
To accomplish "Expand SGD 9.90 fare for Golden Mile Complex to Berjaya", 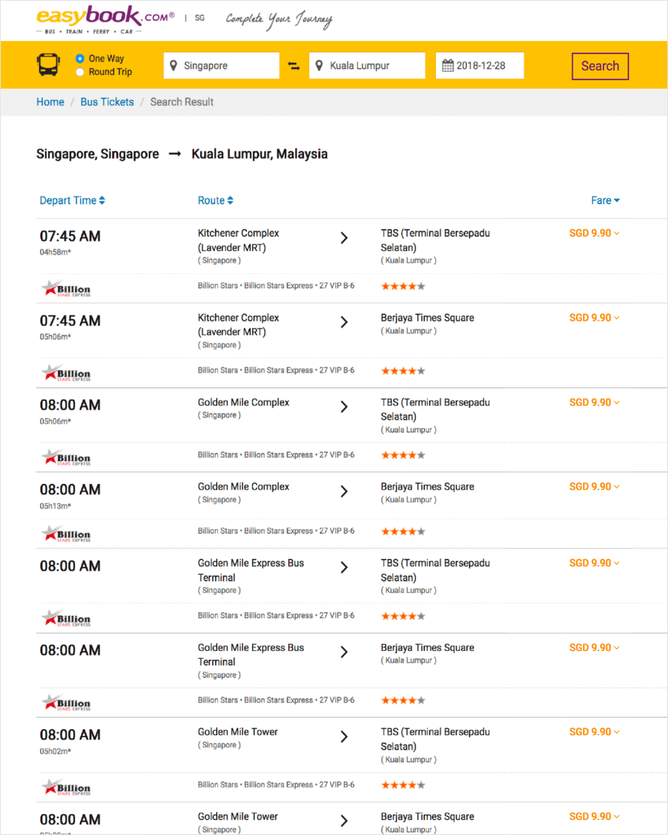I will click(x=594, y=487).
